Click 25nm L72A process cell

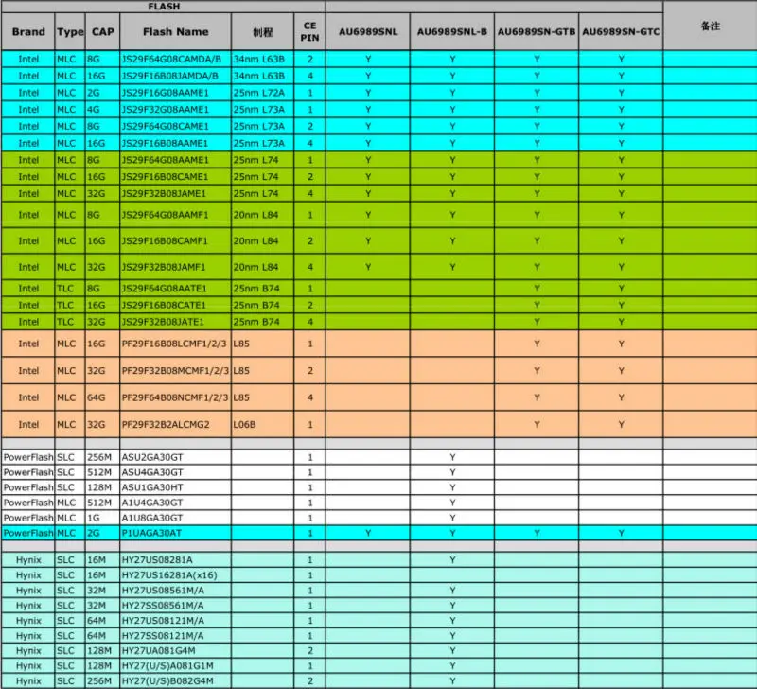tap(263, 93)
